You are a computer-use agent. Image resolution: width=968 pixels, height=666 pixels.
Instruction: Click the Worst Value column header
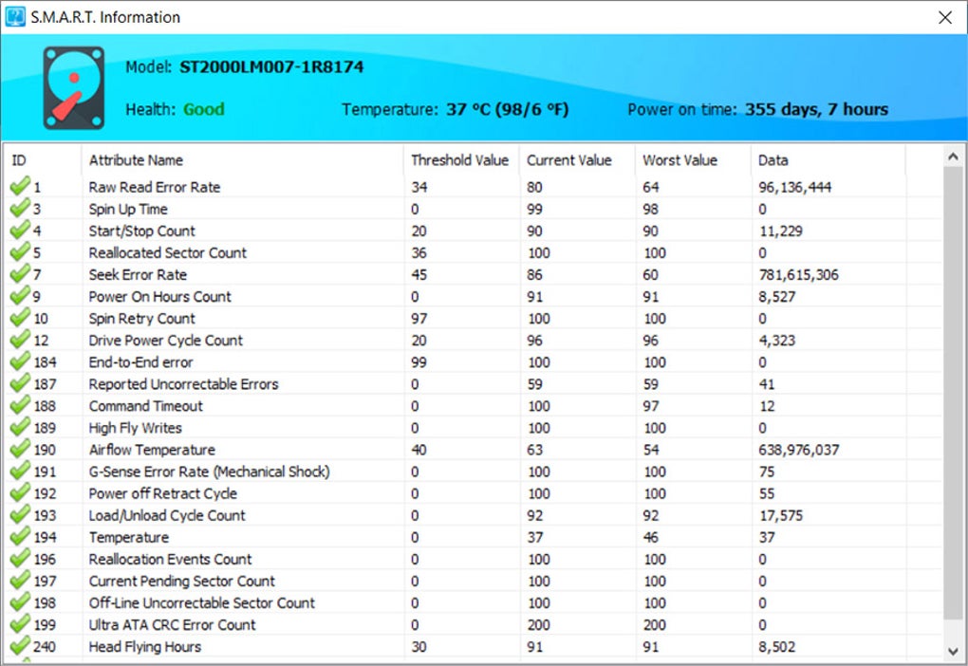point(693,160)
